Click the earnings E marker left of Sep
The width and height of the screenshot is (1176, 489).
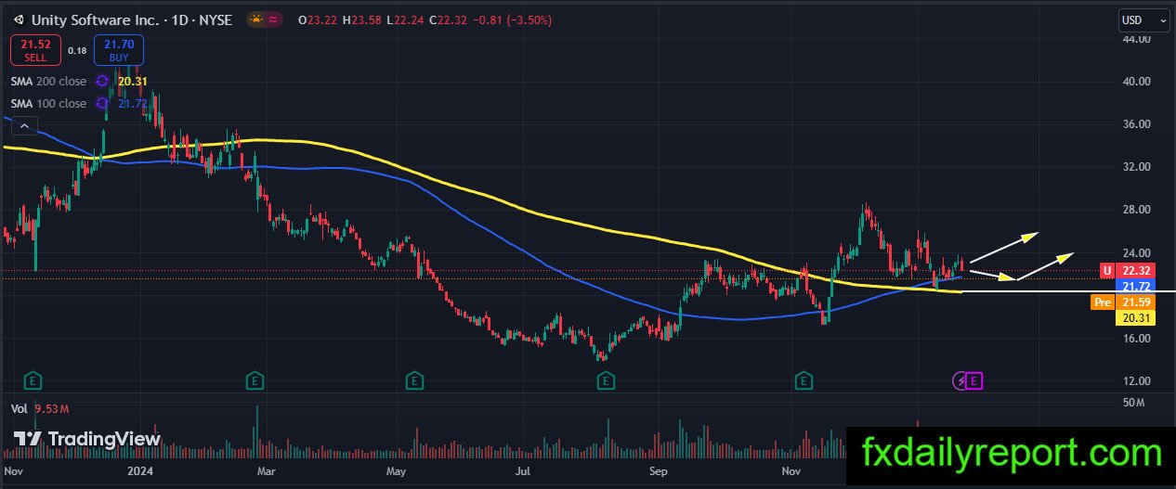pos(606,380)
